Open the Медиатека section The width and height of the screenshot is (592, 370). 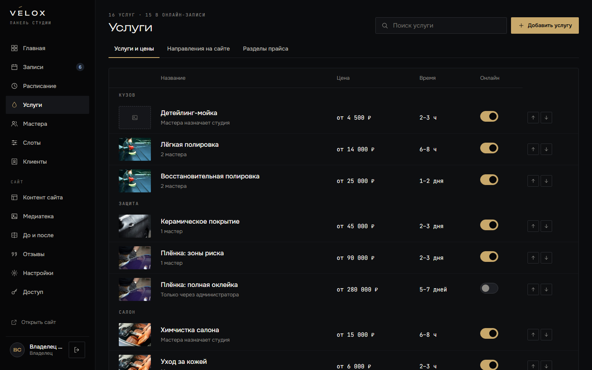point(47,216)
